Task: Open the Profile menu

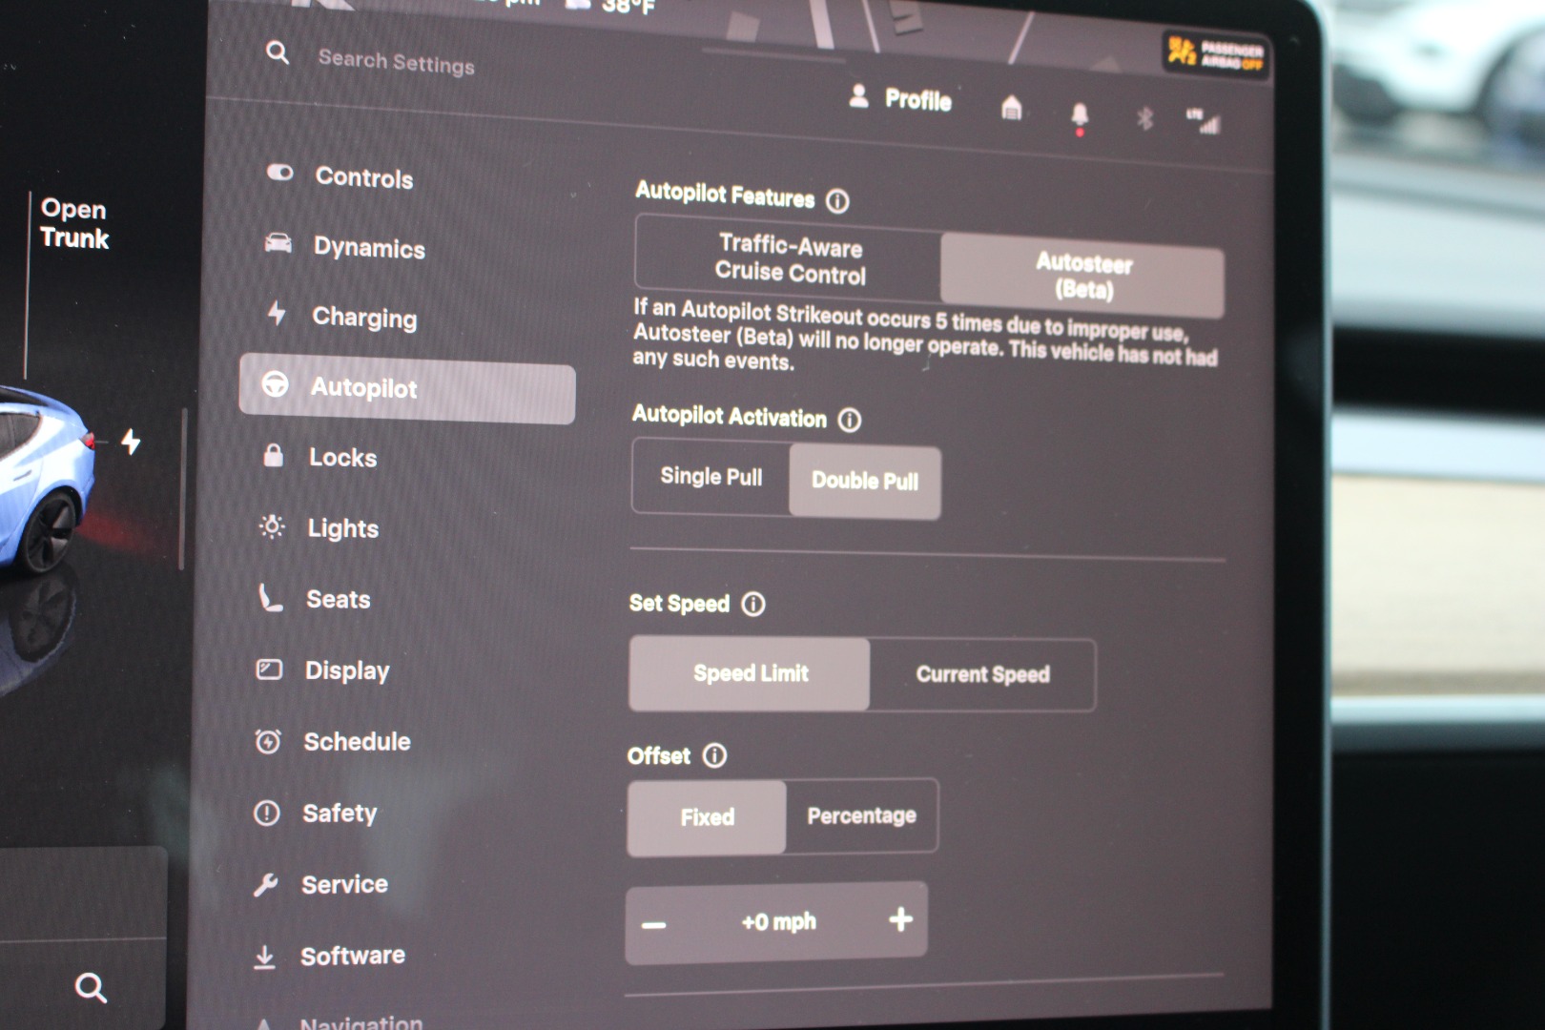Action: coord(900,99)
